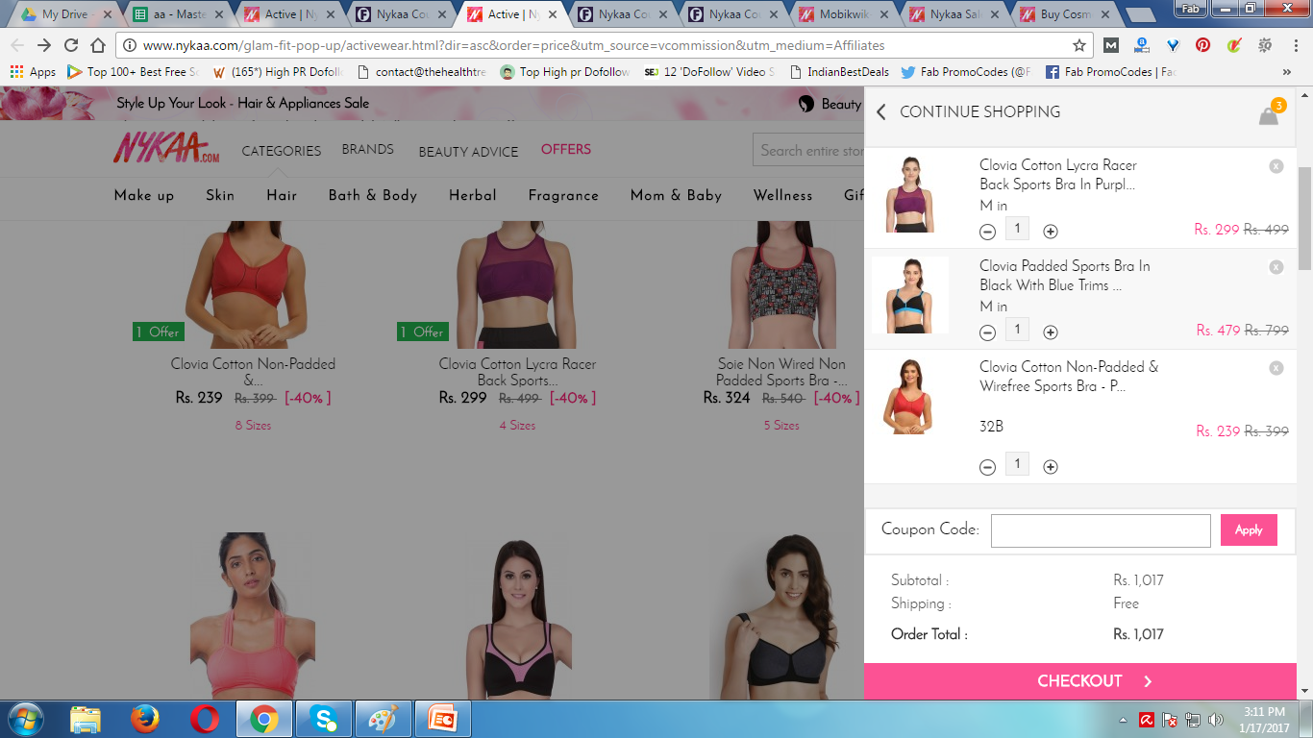Show more bookmarks chevron

point(1287,72)
